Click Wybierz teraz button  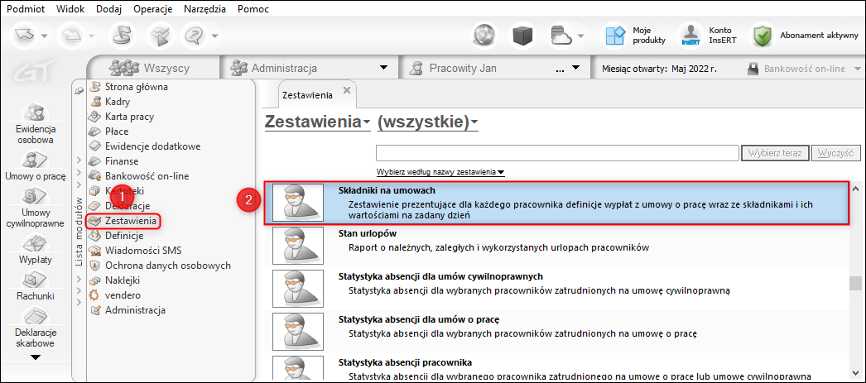[x=776, y=153]
